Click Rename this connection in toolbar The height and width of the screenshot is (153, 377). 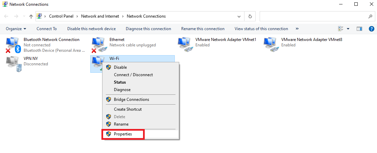coord(203,29)
